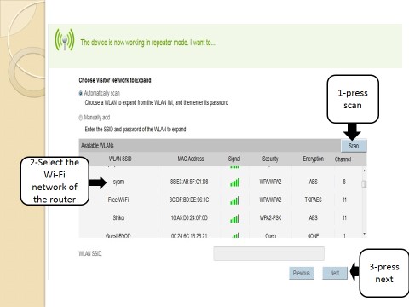
Task: Click the wireless repeater antenna icon
Action: click(65, 40)
